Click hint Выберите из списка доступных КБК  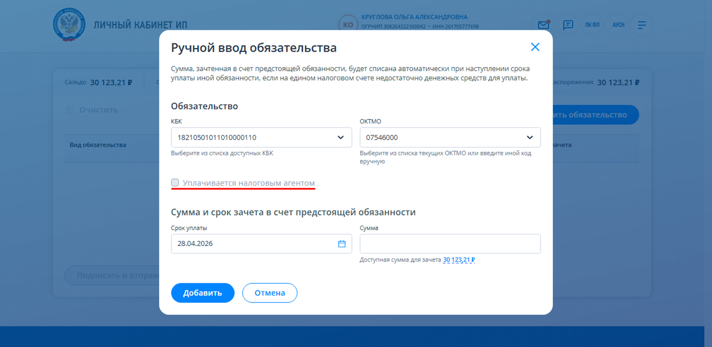(x=222, y=153)
